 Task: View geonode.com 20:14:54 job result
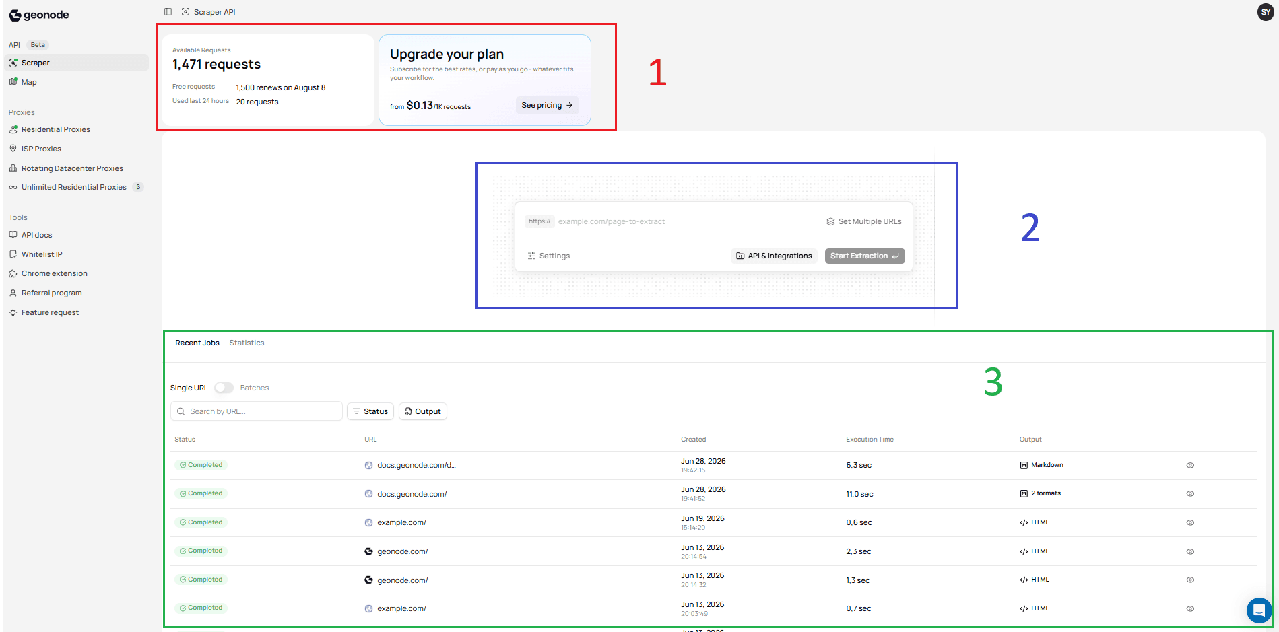coord(1190,551)
